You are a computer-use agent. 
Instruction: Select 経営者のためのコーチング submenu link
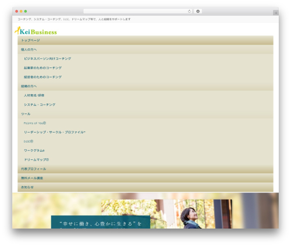42,77
